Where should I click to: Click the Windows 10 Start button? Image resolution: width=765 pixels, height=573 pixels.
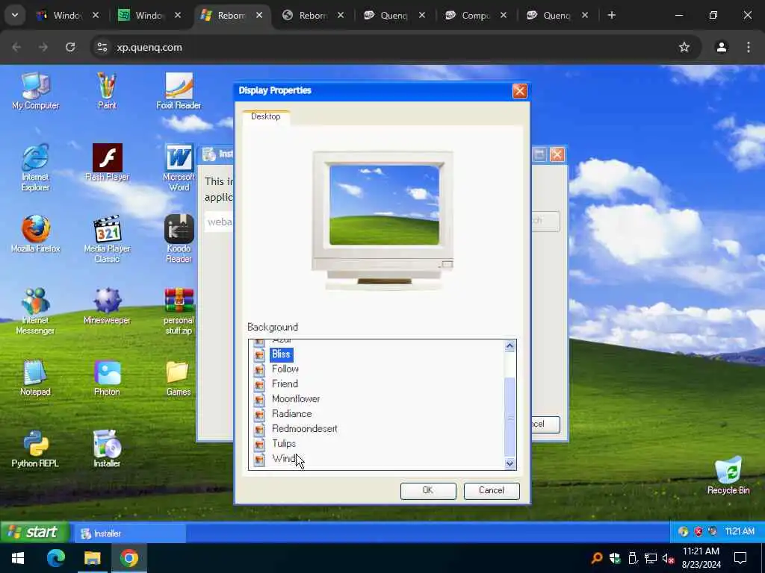(19, 558)
